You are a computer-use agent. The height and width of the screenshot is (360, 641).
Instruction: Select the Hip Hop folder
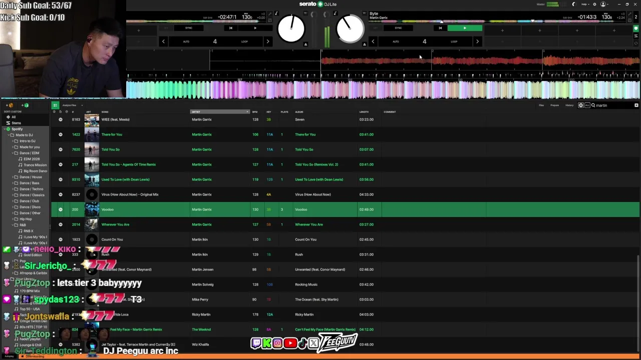pos(26,219)
